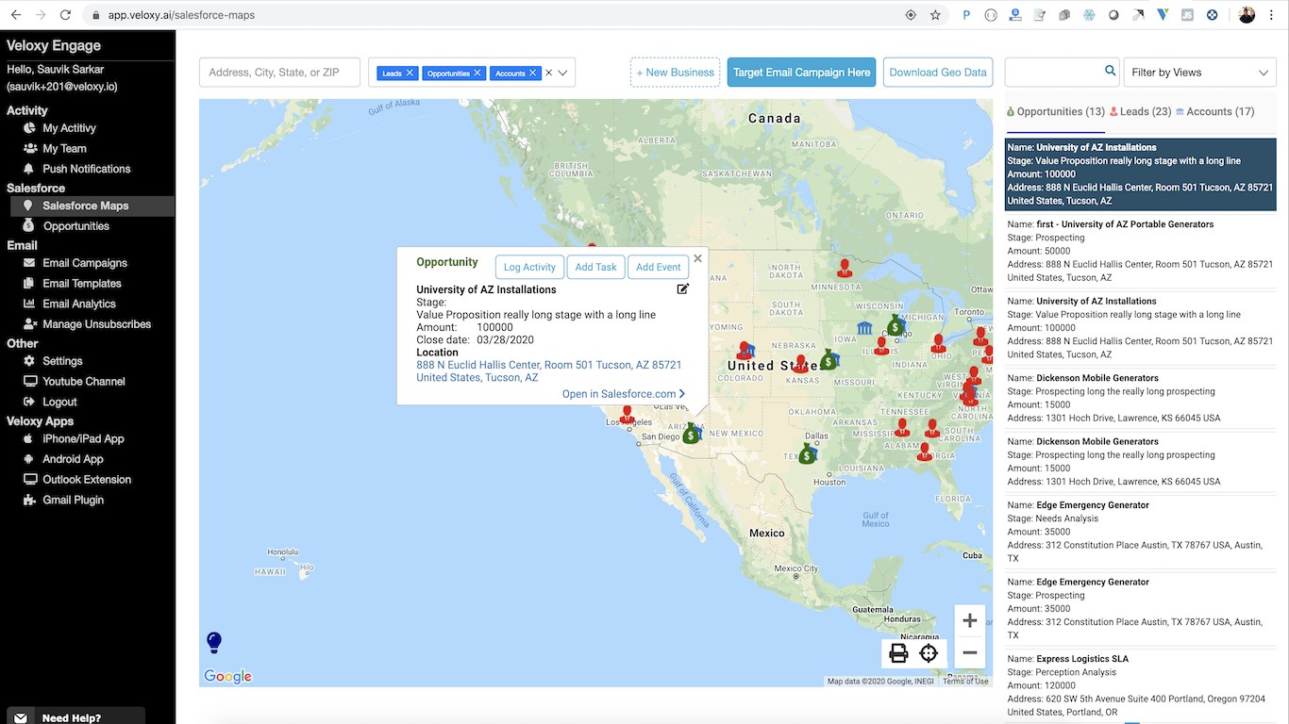Switch to the Leads (23) tab
1289x724 pixels.
(1140, 112)
